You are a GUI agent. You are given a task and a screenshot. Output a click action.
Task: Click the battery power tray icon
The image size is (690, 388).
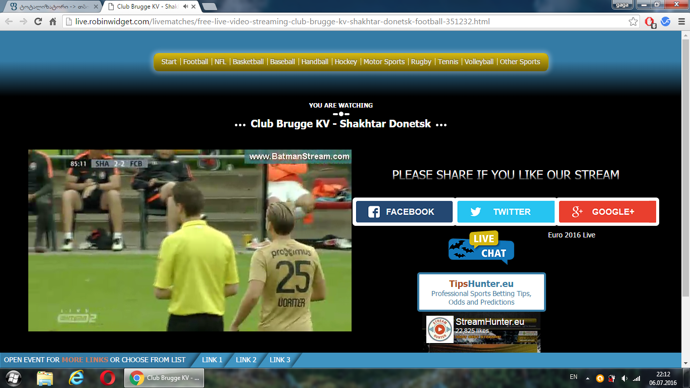click(x=612, y=378)
